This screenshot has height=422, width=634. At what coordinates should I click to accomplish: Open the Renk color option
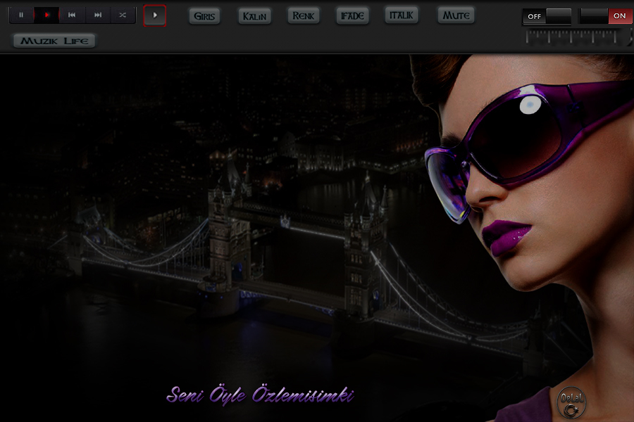(304, 15)
